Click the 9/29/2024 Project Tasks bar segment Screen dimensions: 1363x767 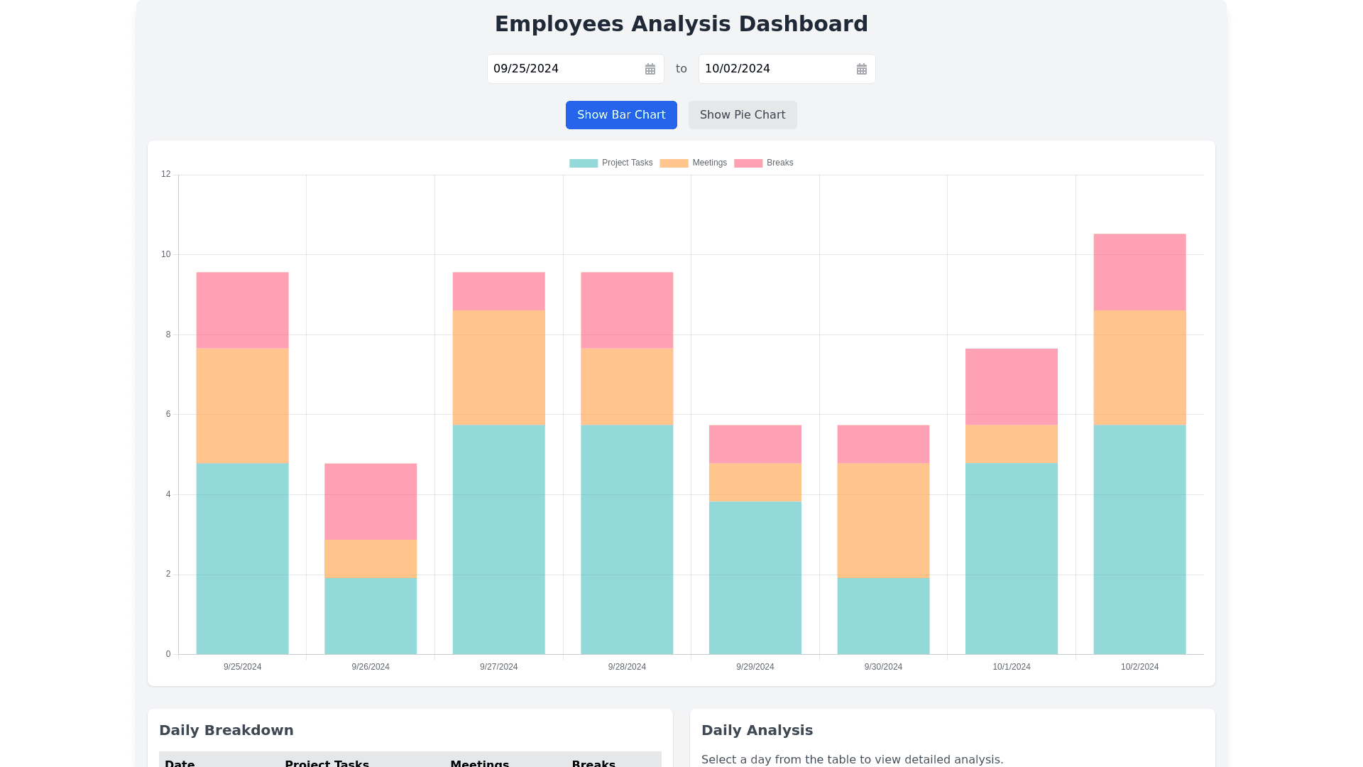(755, 578)
